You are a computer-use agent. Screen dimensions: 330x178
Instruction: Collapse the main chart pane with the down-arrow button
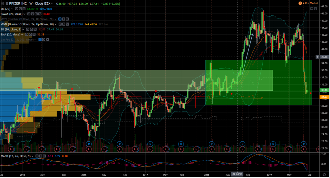point(312,9)
